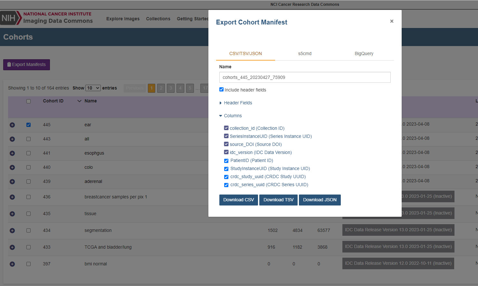Expand details for the tissue cohort row
This screenshot has height=286, width=478.
12,214
